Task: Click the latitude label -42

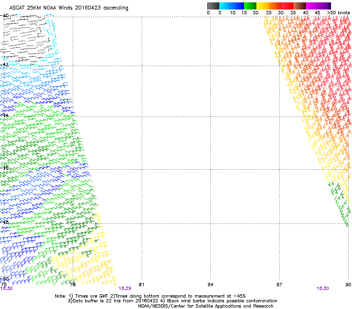Action: point(4,64)
